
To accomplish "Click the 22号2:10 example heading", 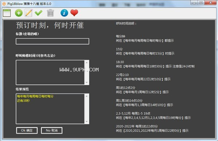I will pos(122,75).
